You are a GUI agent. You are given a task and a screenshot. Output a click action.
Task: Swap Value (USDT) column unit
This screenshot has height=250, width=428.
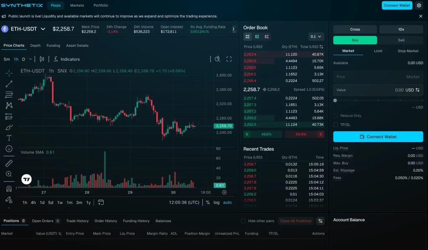click(x=60, y=234)
